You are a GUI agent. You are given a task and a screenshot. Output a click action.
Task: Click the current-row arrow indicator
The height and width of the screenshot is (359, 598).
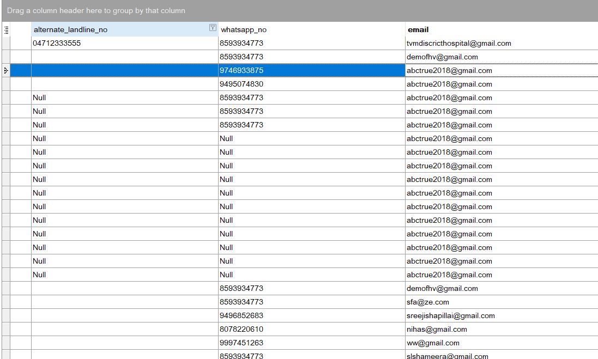point(5,70)
